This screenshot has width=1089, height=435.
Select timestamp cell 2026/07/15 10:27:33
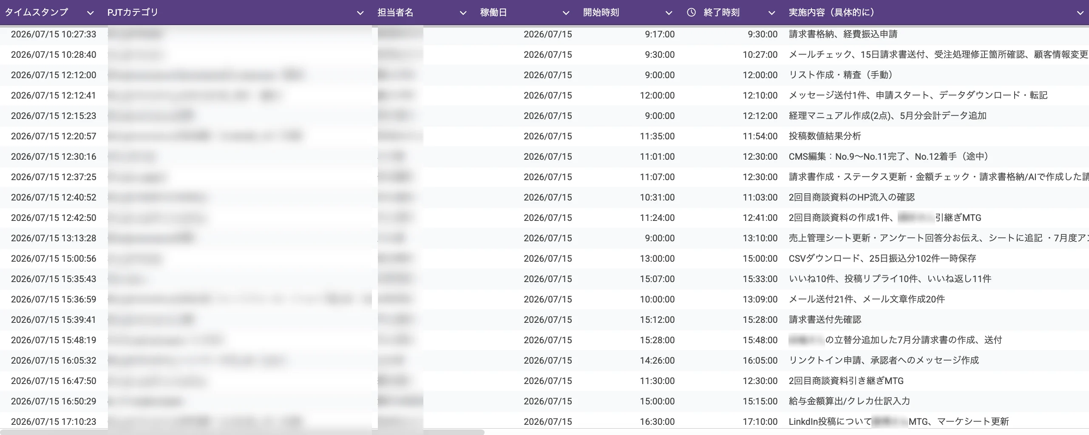[54, 34]
